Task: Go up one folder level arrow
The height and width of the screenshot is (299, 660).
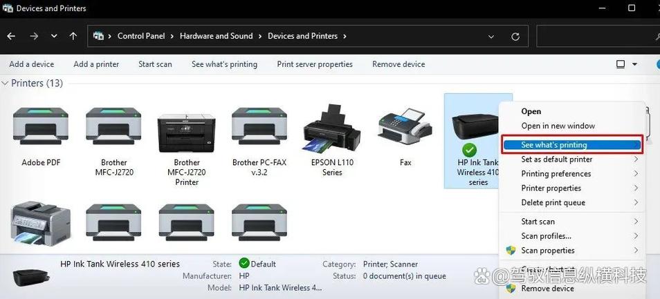Action: [x=73, y=37]
